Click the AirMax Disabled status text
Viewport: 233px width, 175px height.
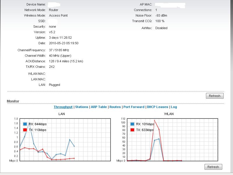[x=161, y=28]
